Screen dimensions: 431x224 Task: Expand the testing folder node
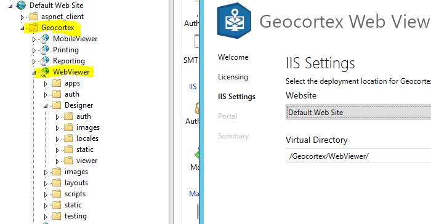(46, 217)
